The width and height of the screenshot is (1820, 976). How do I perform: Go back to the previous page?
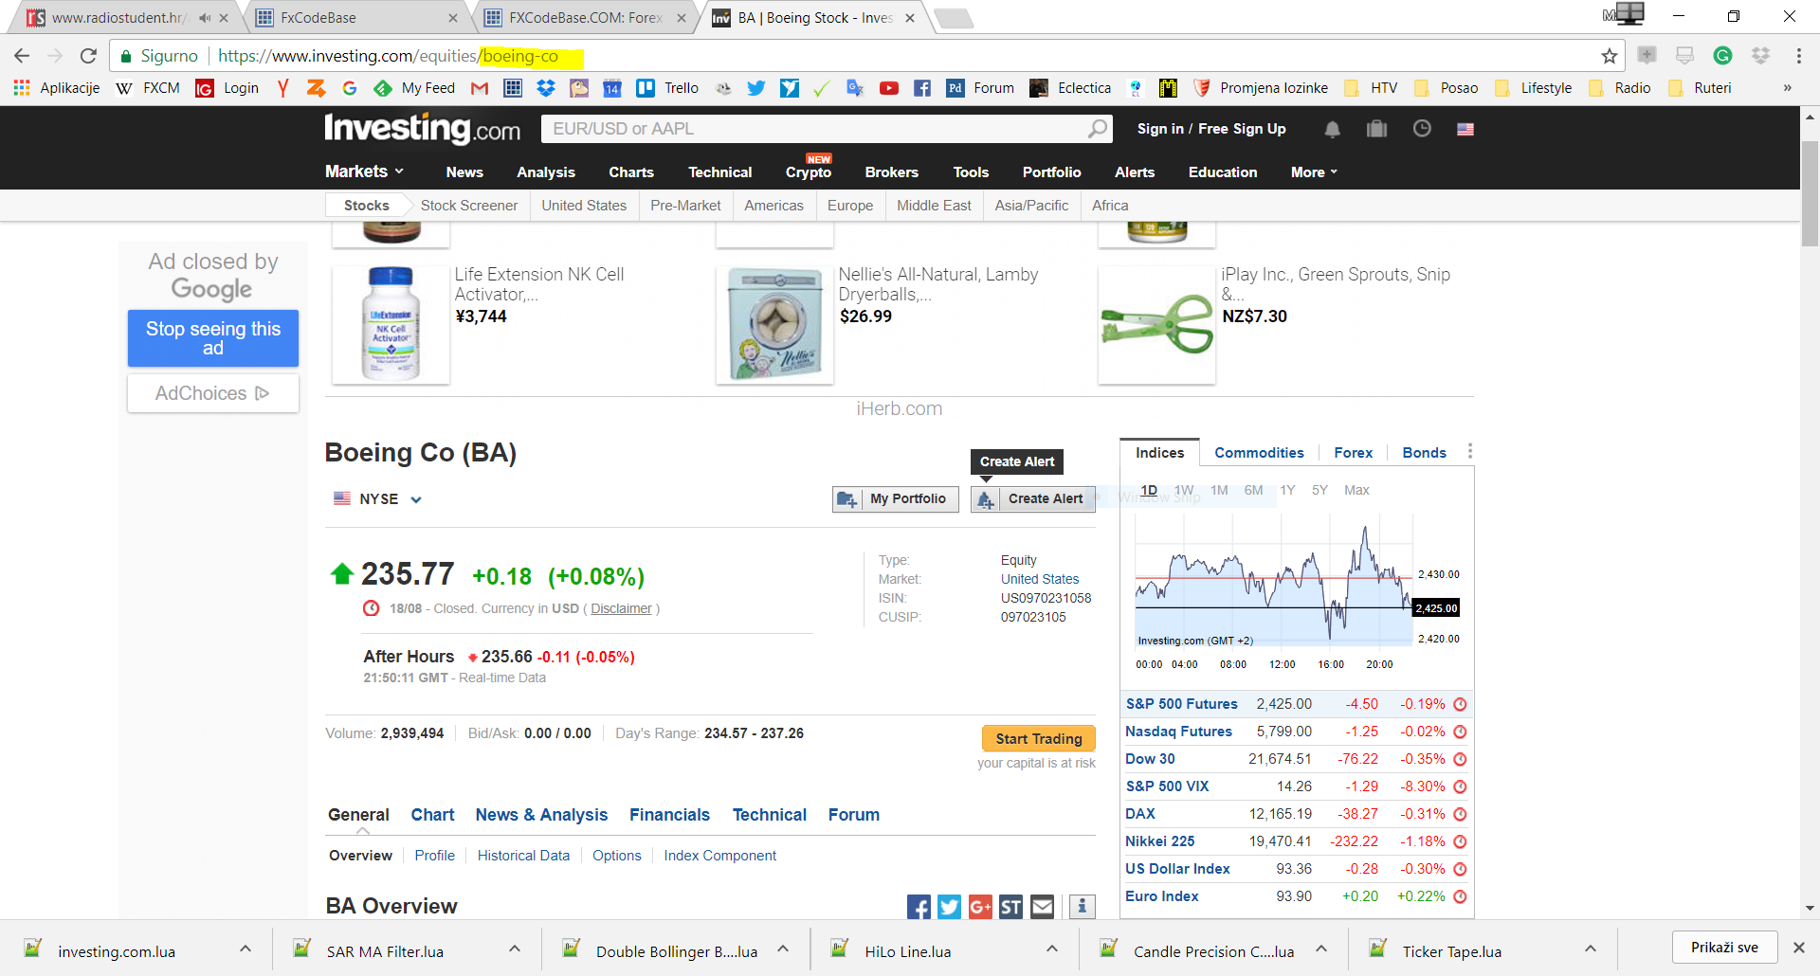click(22, 56)
